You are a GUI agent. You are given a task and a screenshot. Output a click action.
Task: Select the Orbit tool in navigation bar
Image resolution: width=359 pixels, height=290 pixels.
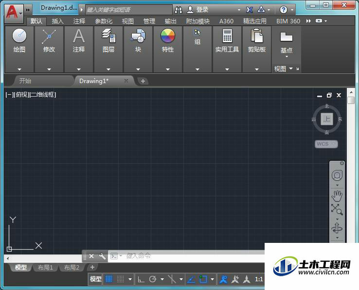337,228
